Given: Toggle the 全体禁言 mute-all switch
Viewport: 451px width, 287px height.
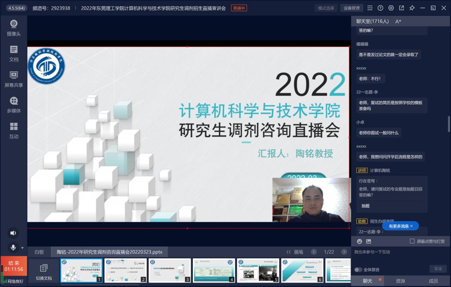Looking at the screenshot, I should point(358,269).
